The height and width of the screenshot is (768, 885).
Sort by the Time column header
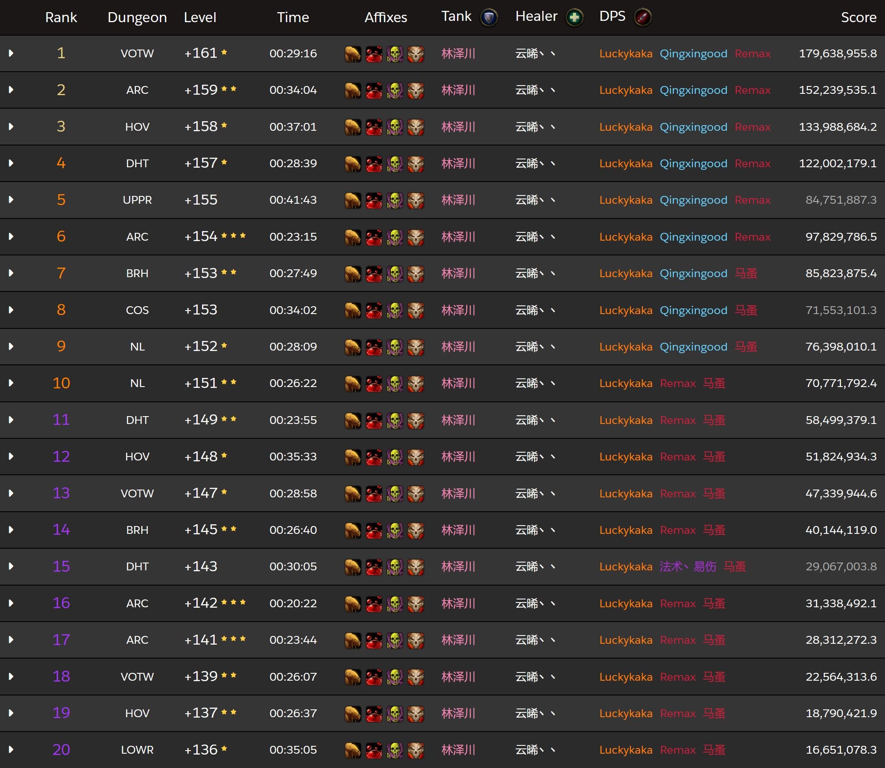click(293, 17)
